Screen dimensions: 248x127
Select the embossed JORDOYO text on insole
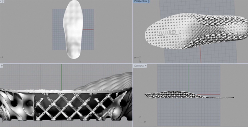[x=169, y=32]
